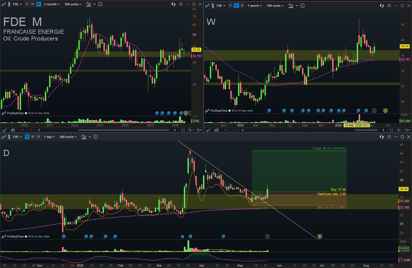Open info box icon in monthly chart toolbar
The width and height of the screenshot is (412, 268).
(100, 5)
